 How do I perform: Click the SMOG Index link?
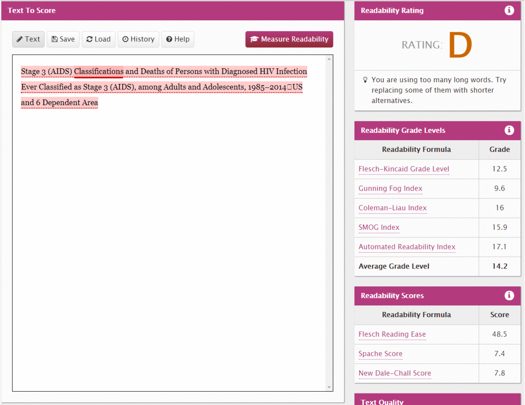379,227
